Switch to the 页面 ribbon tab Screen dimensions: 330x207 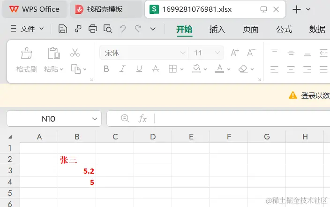[x=250, y=29]
